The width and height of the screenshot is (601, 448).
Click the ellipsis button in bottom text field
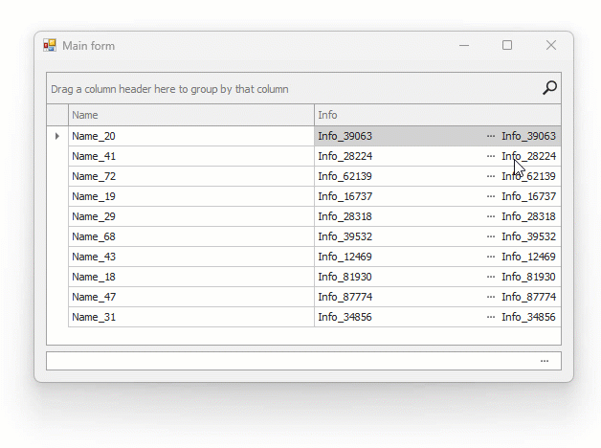tap(545, 361)
